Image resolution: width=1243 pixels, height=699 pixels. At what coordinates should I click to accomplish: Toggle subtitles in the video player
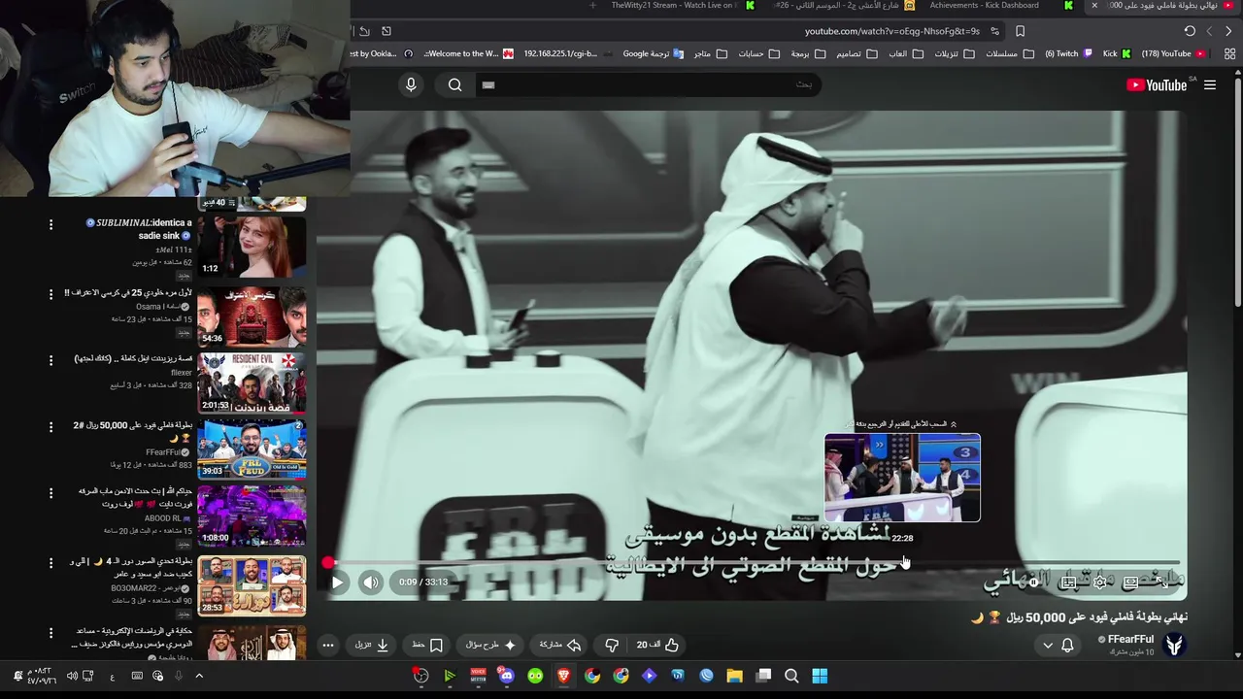click(1069, 582)
